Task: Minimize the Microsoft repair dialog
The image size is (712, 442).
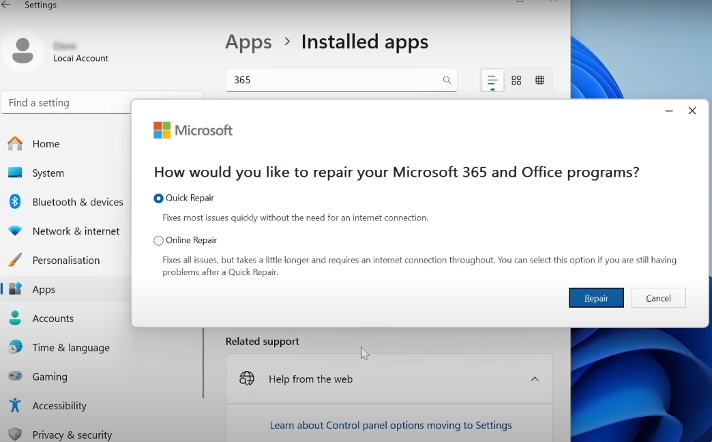Action: 669,110
